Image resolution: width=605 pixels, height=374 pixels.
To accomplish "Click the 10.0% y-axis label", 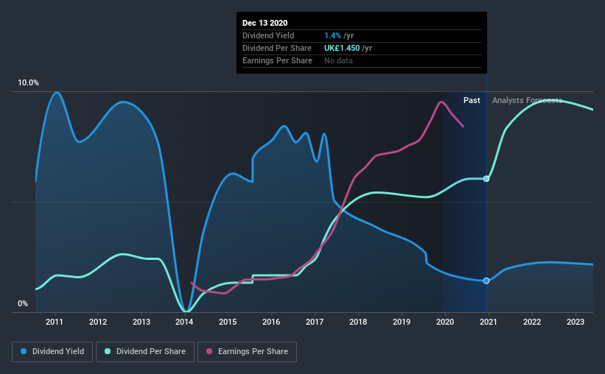I will 28,83.
